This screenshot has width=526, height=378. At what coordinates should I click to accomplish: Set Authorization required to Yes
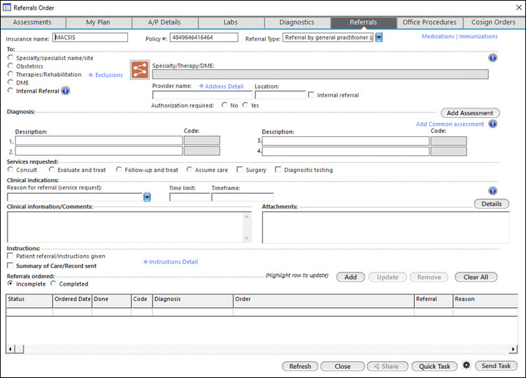[246, 105]
